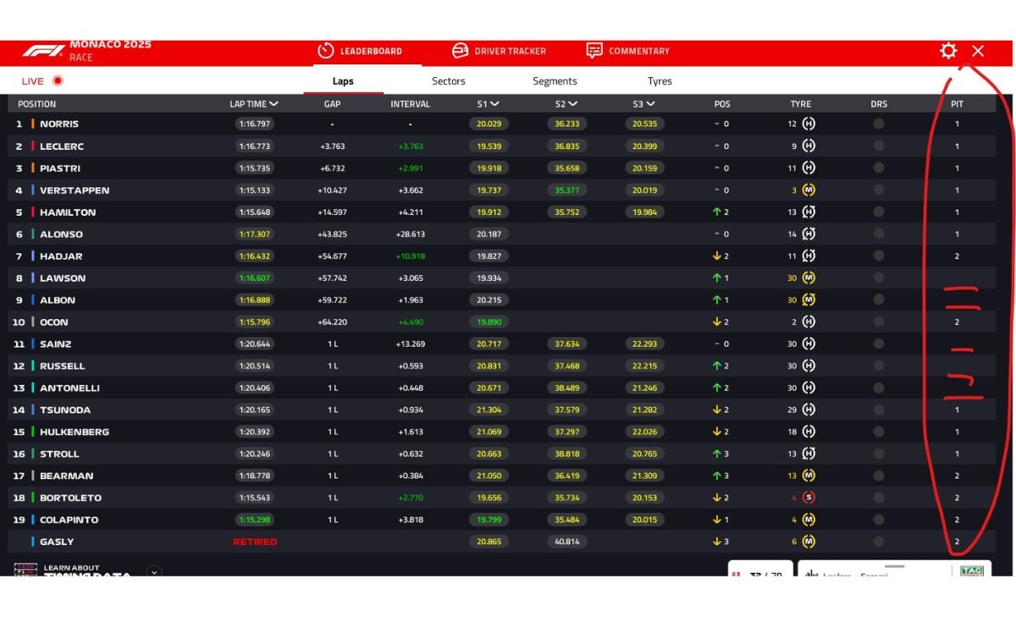The height and width of the screenshot is (617, 1016).
Task: Click the Leaderboard stopwatch icon
Action: click(326, 51)
